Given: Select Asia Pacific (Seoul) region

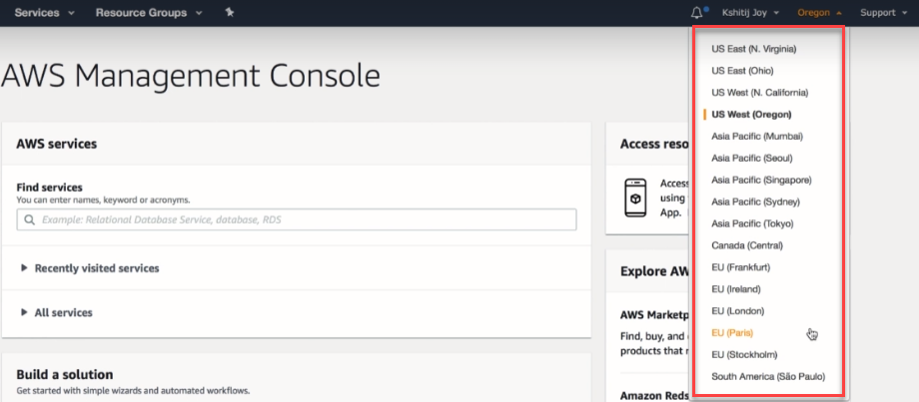Looking at the screenshot, I should click(752, 158).
